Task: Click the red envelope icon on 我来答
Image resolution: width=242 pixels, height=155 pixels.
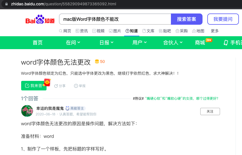Action: pos(47,82)
